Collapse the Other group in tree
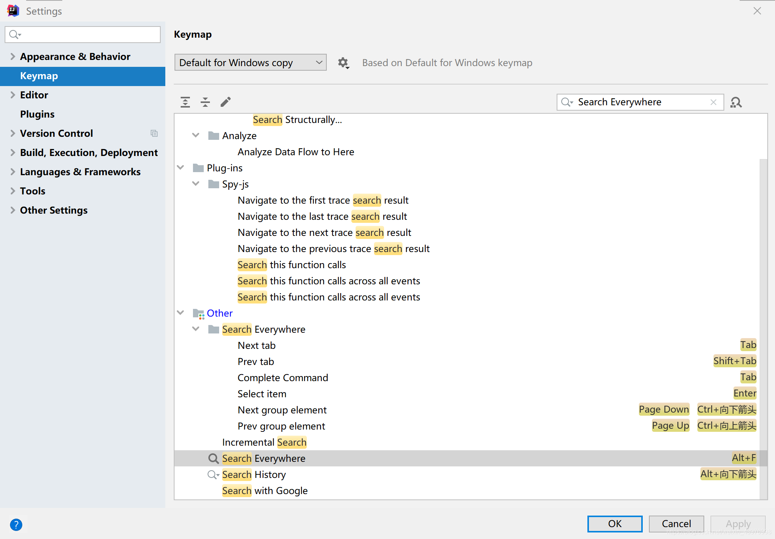 click(180, 313)
